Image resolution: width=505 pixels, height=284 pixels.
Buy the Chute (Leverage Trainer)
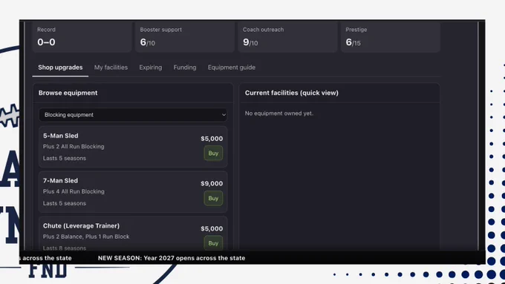coord(213,243)
